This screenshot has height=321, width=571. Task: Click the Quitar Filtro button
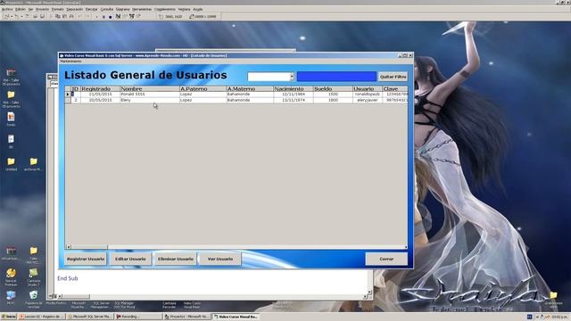tap(393, 77)
